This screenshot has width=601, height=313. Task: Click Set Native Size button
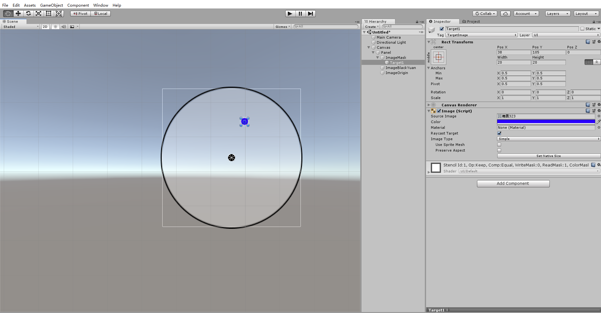[x=549, y=156]
